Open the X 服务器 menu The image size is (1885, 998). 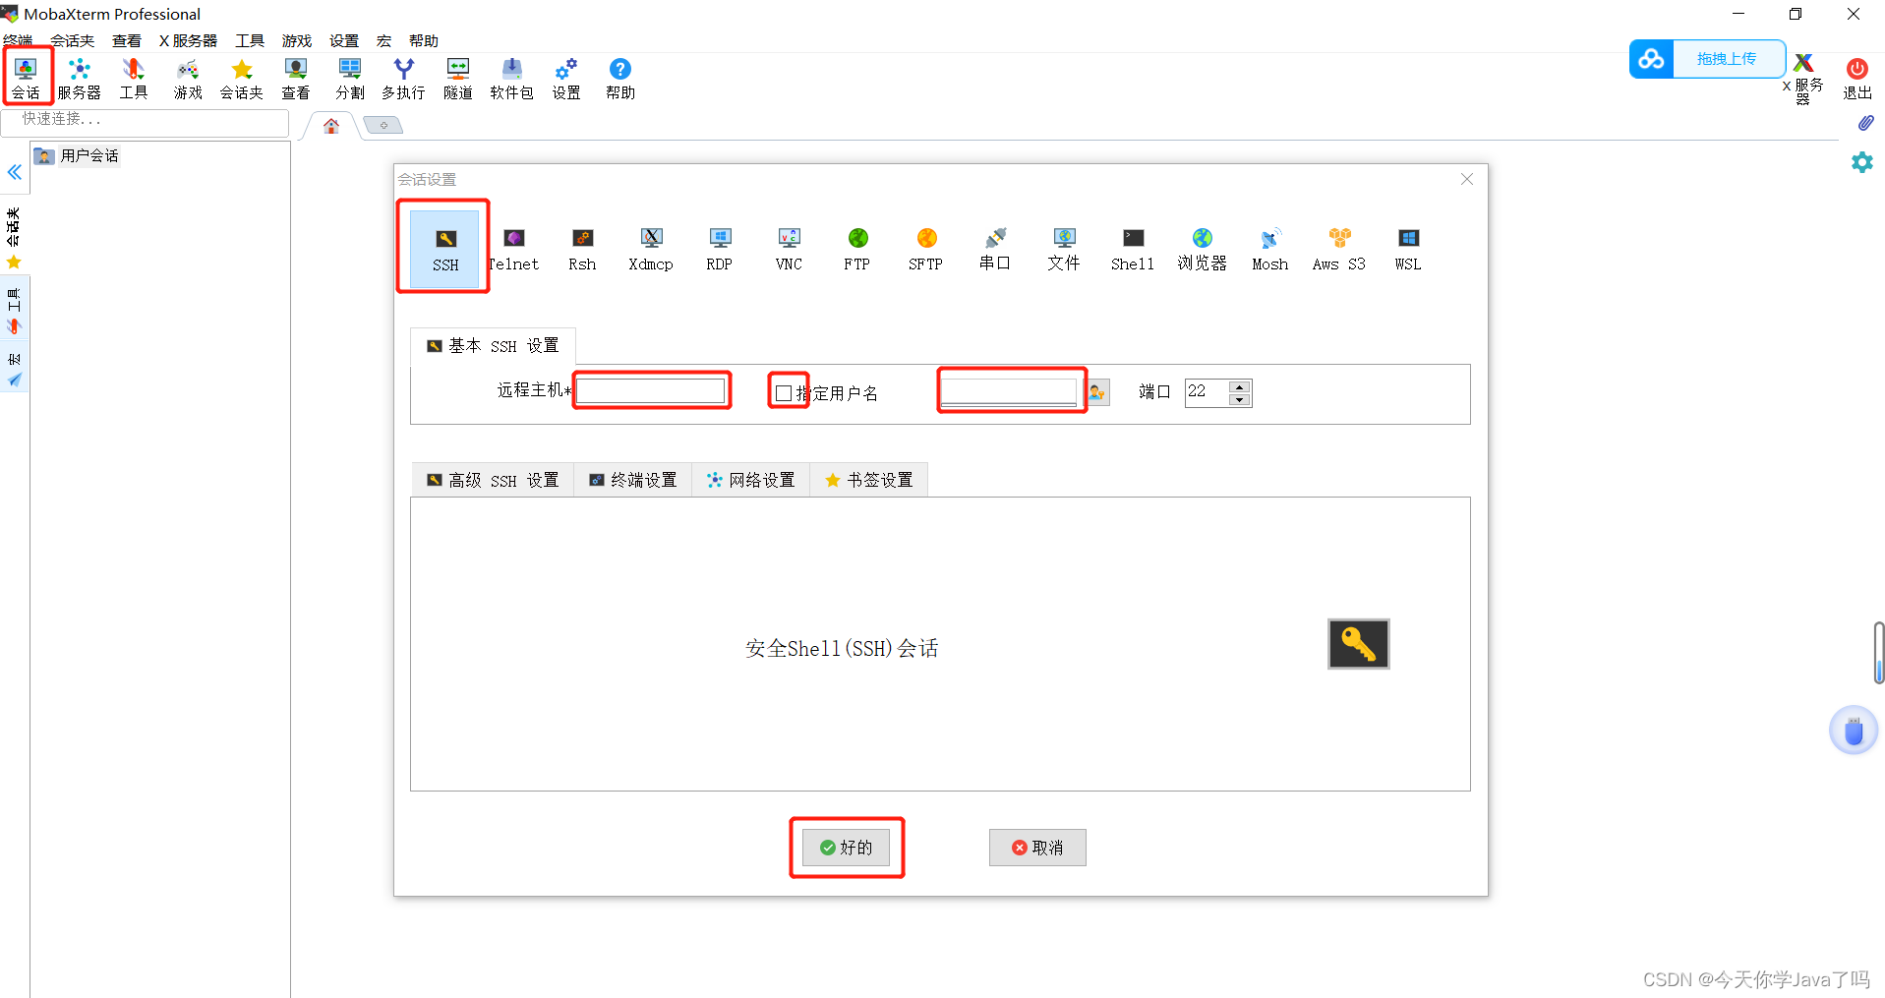(x=188, y=41)
